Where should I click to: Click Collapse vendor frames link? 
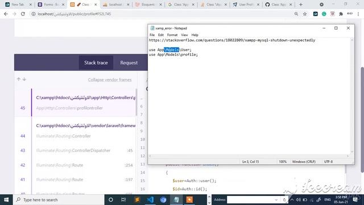point(110,80)
